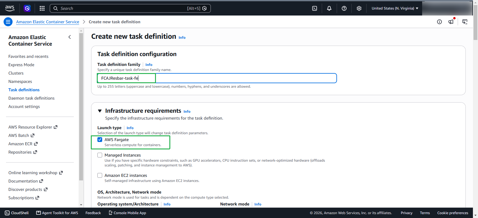Open the announcements megaphone icon

coord(451,21)
